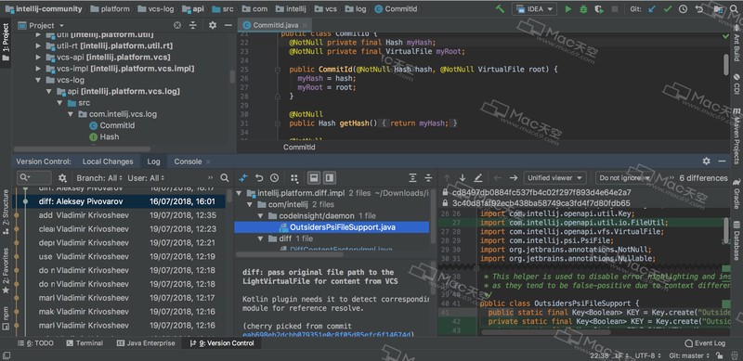The image size is (743, 361).
Task: Collapse all files in the changes tree
Action: tap(428, 177)
